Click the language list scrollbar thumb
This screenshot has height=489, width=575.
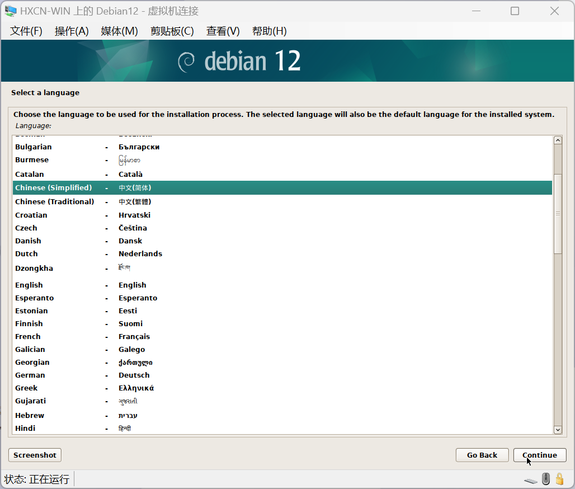coord(558,214)
